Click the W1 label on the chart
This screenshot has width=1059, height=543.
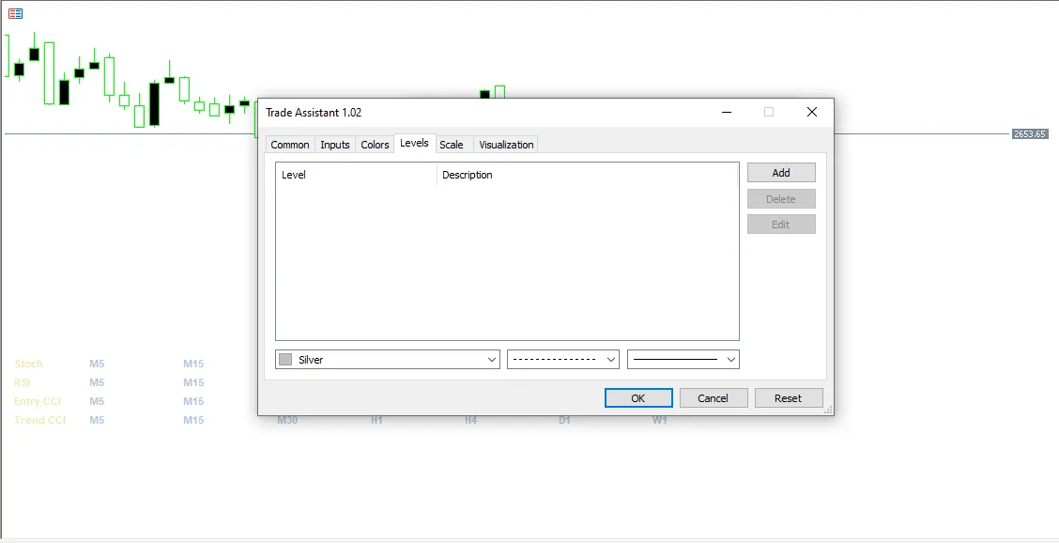(659, 421)
